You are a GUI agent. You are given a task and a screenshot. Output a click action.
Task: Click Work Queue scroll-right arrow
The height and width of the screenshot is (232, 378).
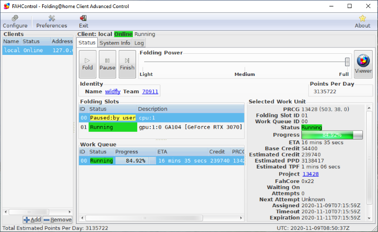click(241, 218)
